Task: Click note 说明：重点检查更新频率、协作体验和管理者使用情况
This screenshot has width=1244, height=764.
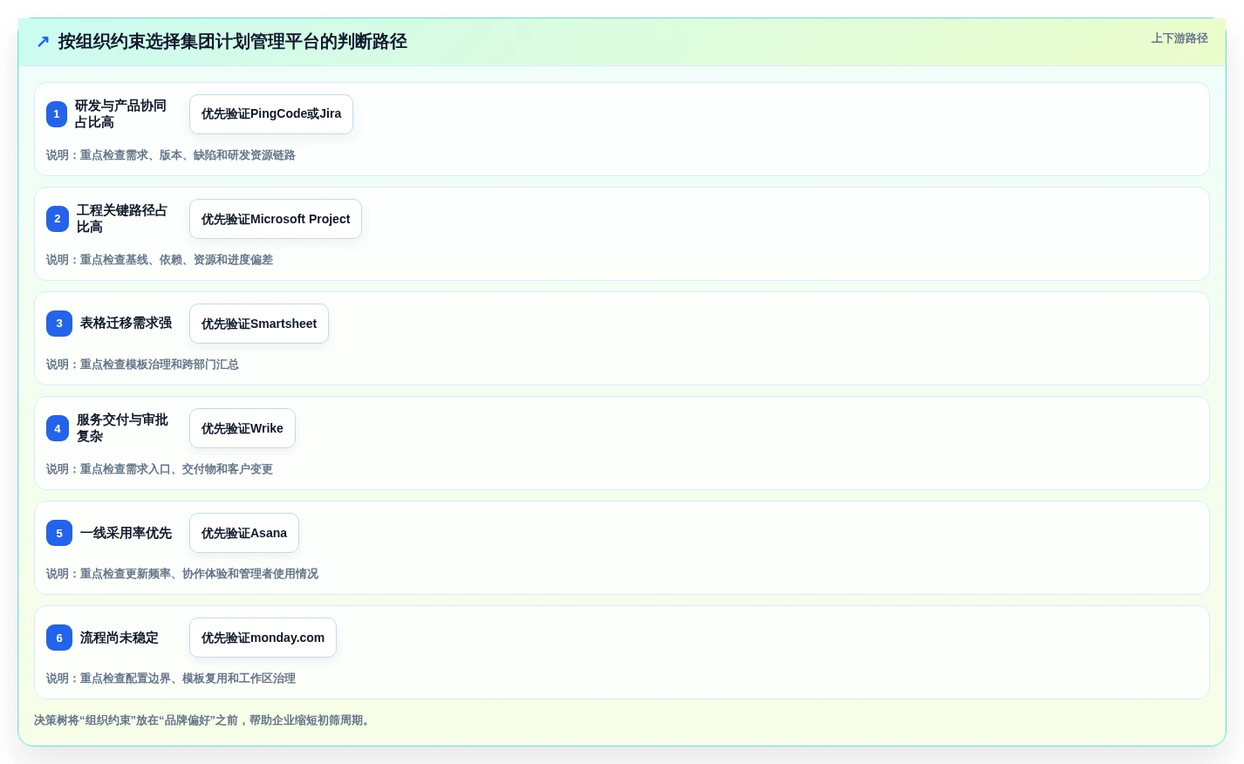Action: (x=182, y=574)
